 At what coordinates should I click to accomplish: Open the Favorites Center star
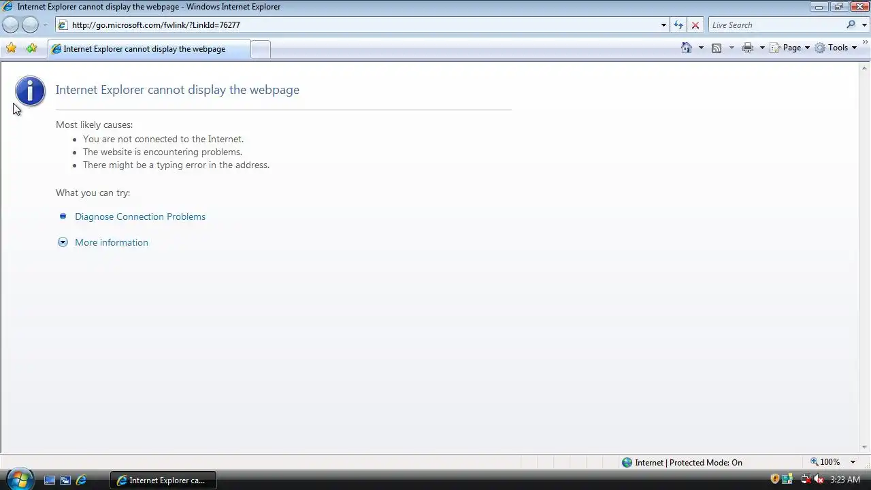tap(11, 48)
